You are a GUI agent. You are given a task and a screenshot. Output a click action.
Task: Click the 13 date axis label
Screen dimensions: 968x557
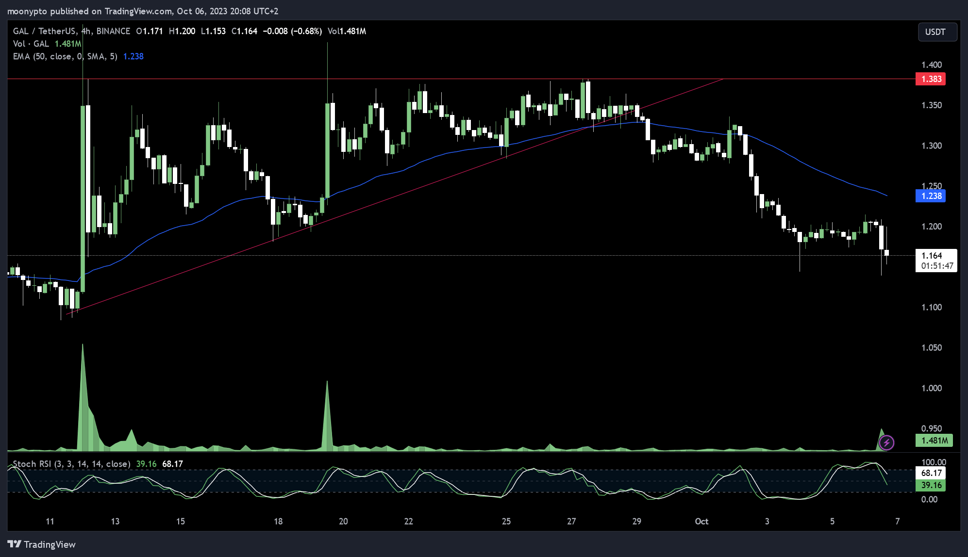coord(115,522)
